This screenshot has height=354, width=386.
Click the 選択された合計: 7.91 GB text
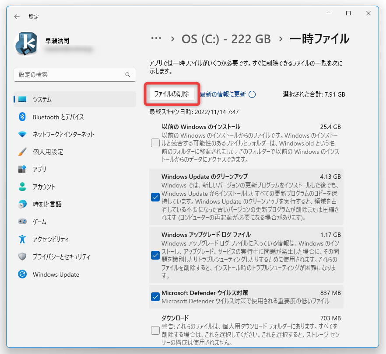(314, 94)
